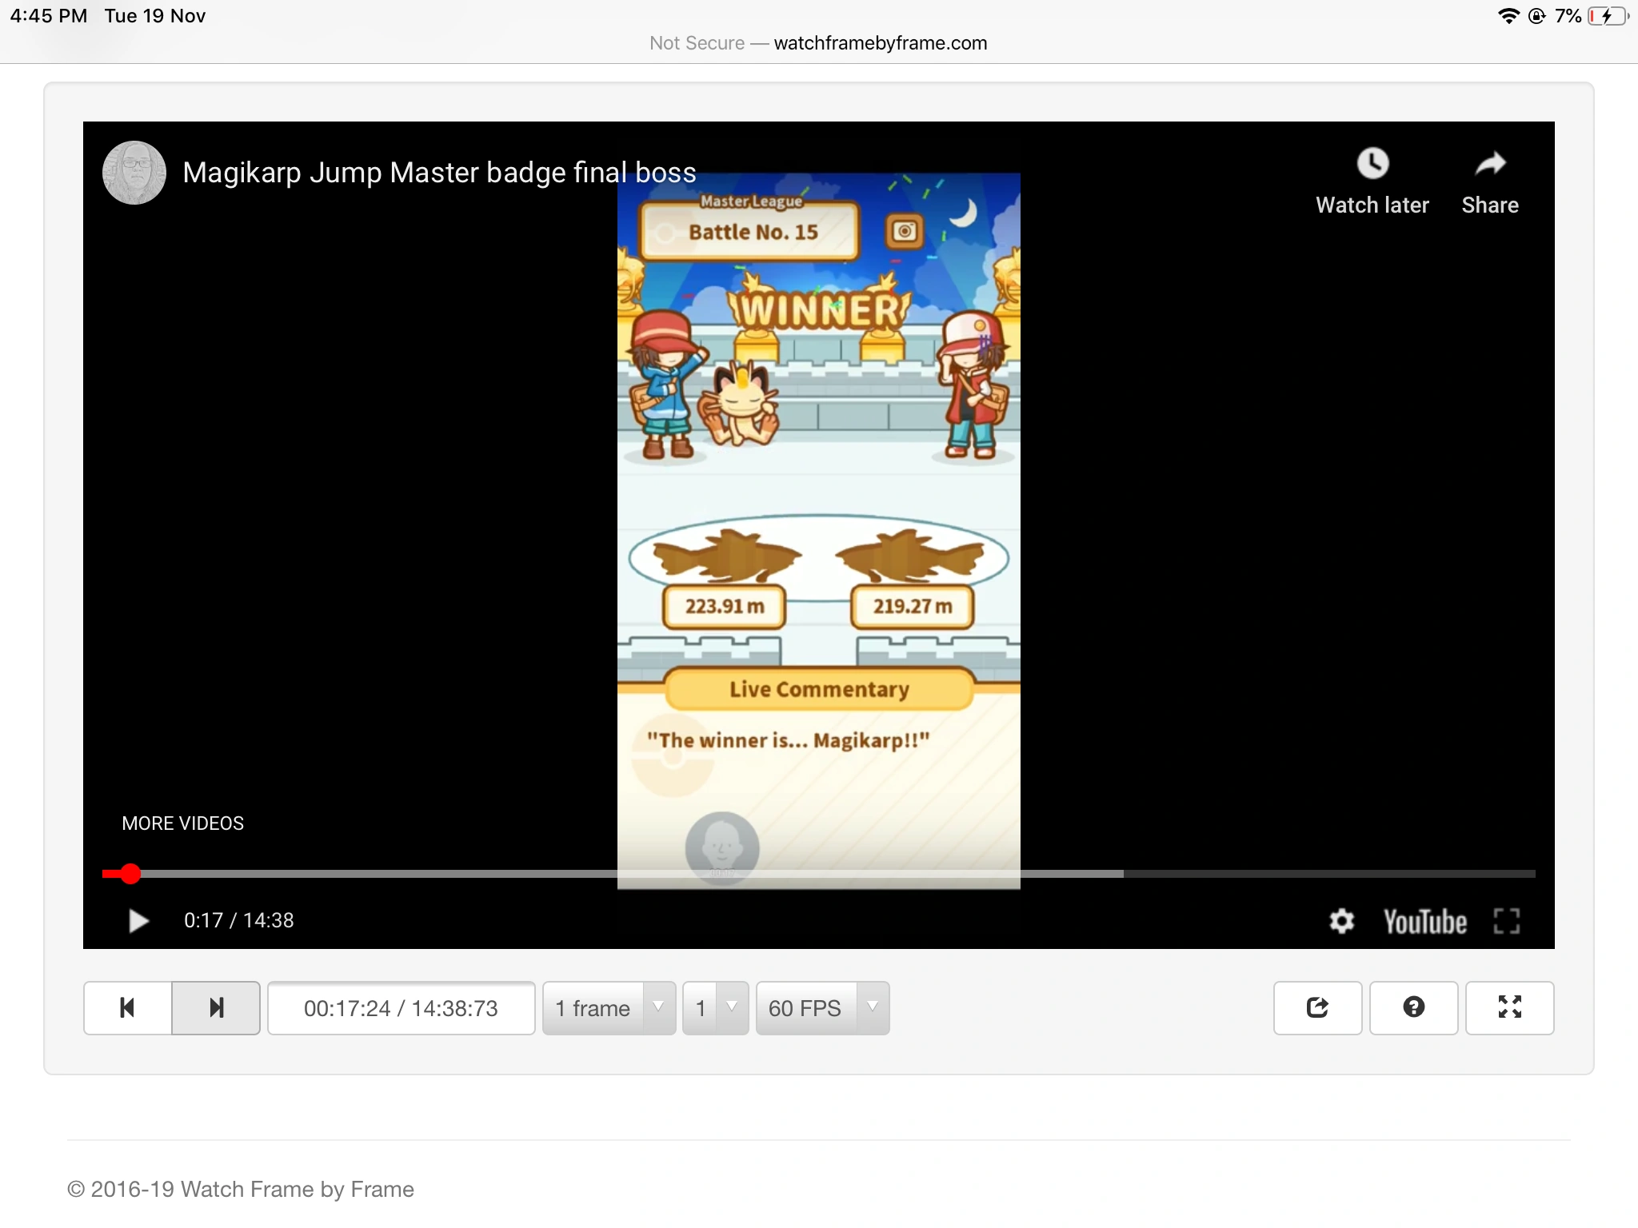Open the YouTube logo link
The width and height of the screenshot is (1638, 1228).
1425,921
